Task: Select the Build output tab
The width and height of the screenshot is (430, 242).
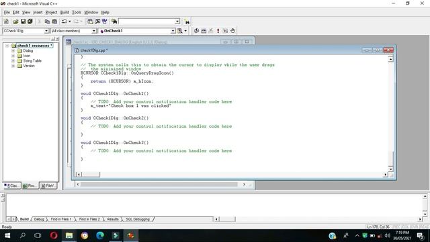Action: click(24, 219)
